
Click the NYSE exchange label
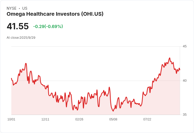click(x=12, y=8)
